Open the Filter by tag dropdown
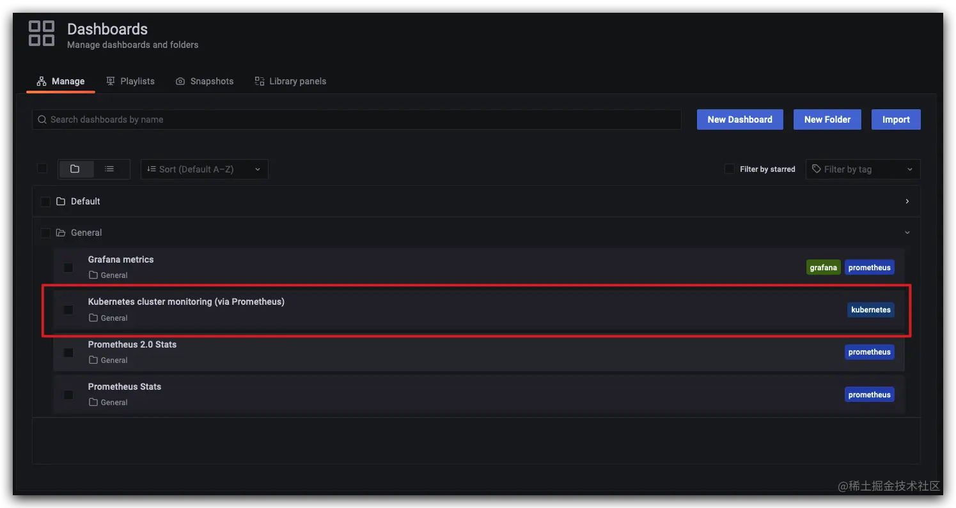Viewport: 956px width, 508px height. tap(863, 169)
